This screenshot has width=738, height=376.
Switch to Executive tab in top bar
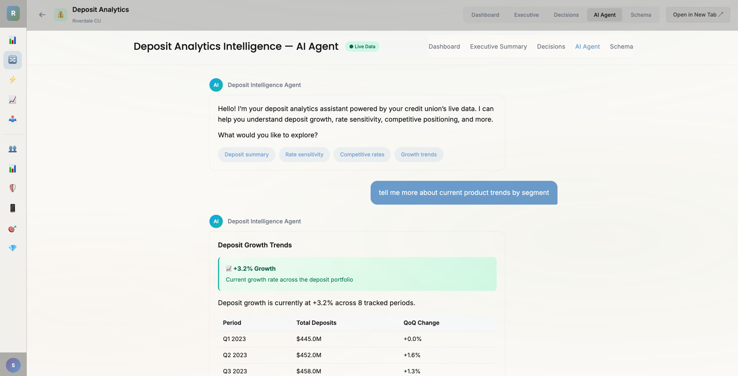click(526, 15)
